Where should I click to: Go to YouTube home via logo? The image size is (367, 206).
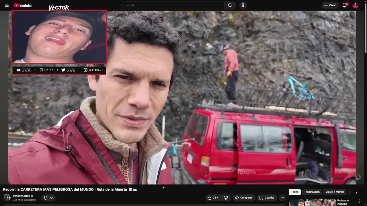tap(23, 5)
